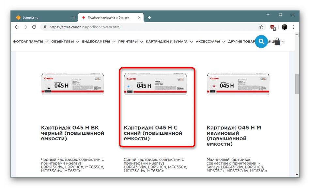
Task: Expand chevron next to ВИДЕОКАМЕРЫ
Action: coord(114,42)
